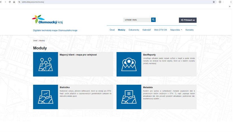Viewport: 235px width, 132px height.
Task: Click the Moduly page heading
Action: [40, 48]
